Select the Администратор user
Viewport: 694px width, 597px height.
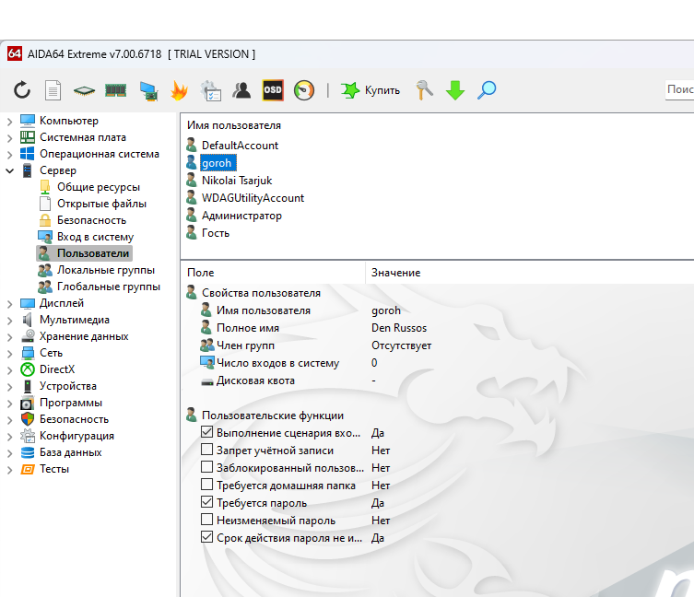pyautogui.click(x=241, y=216)
